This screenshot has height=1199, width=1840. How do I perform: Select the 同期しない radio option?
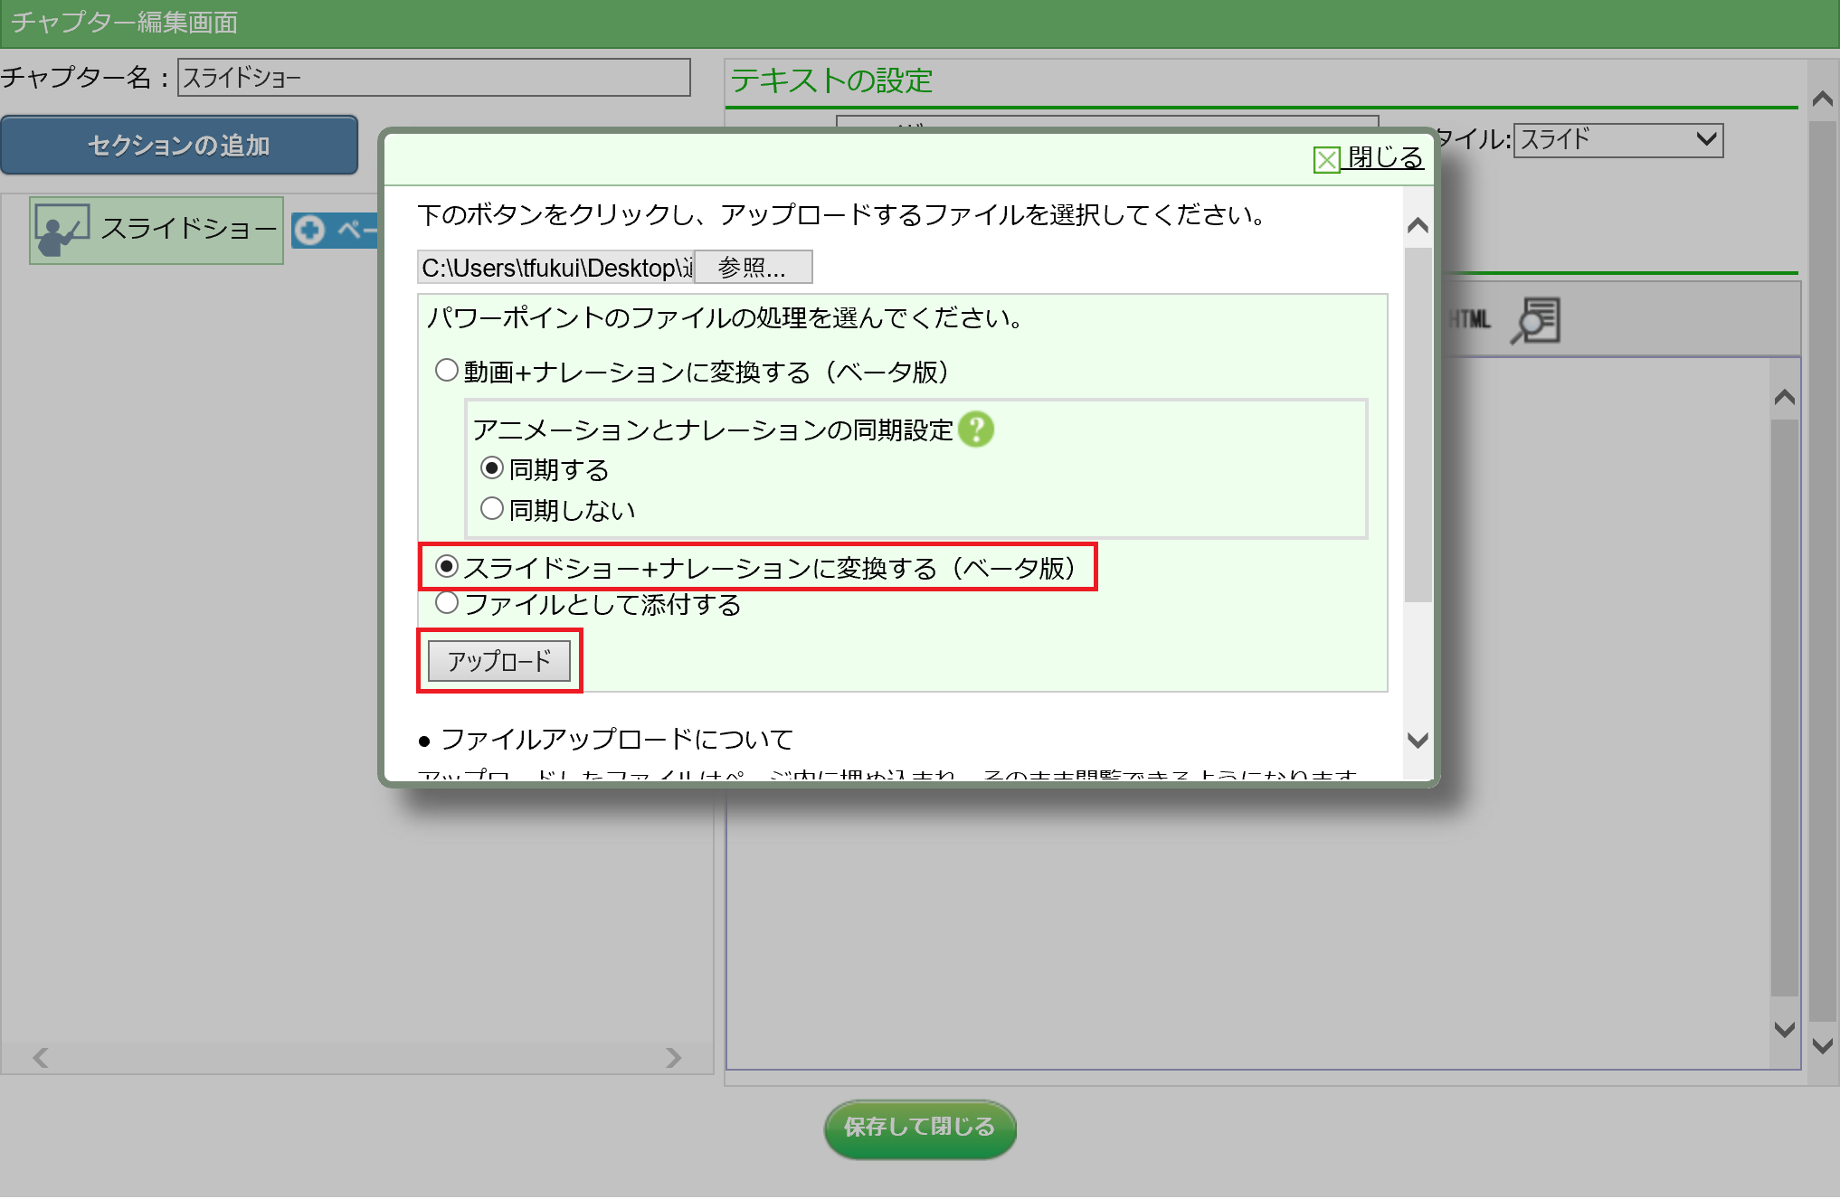(x=491, y=508)
